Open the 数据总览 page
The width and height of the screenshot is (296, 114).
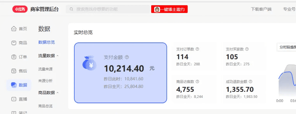47,42
